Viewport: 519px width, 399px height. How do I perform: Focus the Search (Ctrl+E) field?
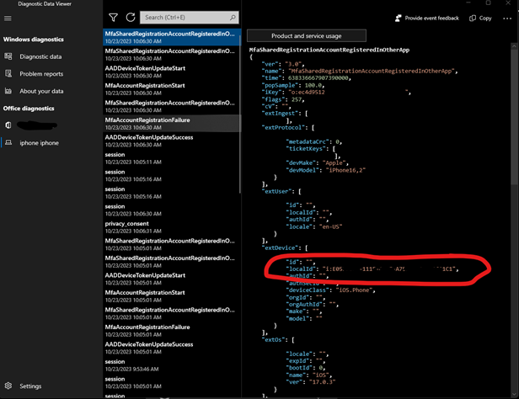(x=189, y=18)
